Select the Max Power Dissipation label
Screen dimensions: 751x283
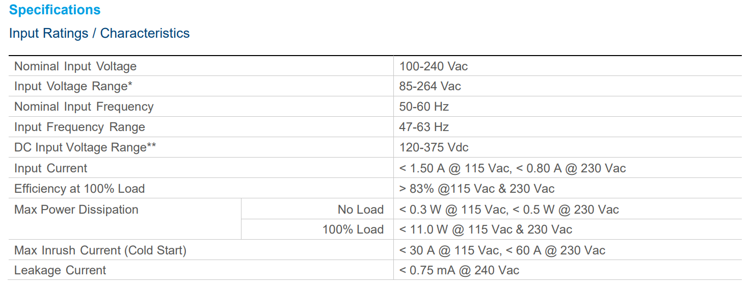tap(76, 210)
